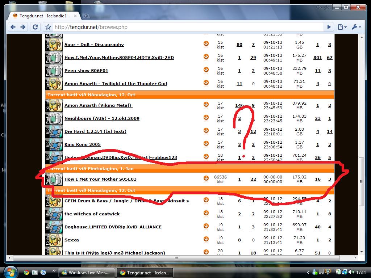Download torrent for Peep show S06E01

(206, 70)
